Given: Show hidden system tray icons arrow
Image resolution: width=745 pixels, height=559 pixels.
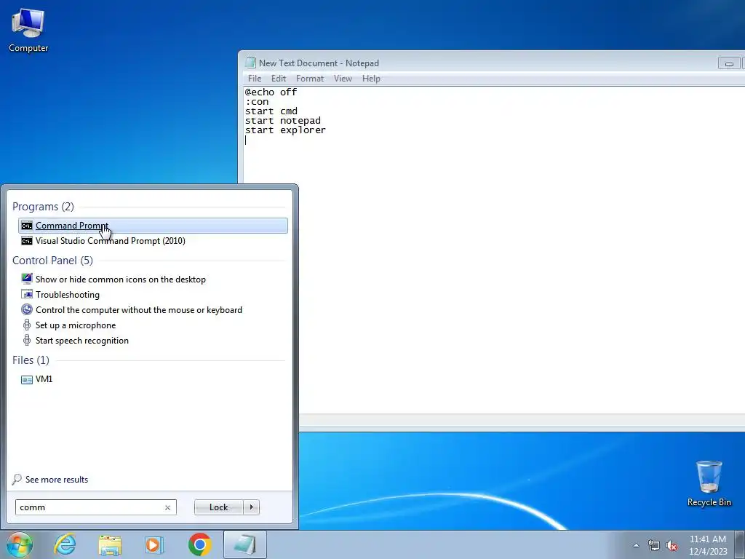Looking at the screenshot, I should [x=636, y=545].
